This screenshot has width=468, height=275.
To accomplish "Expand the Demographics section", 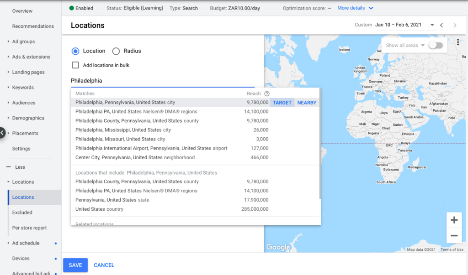I will pyautogui.click(x=8, y=118).
